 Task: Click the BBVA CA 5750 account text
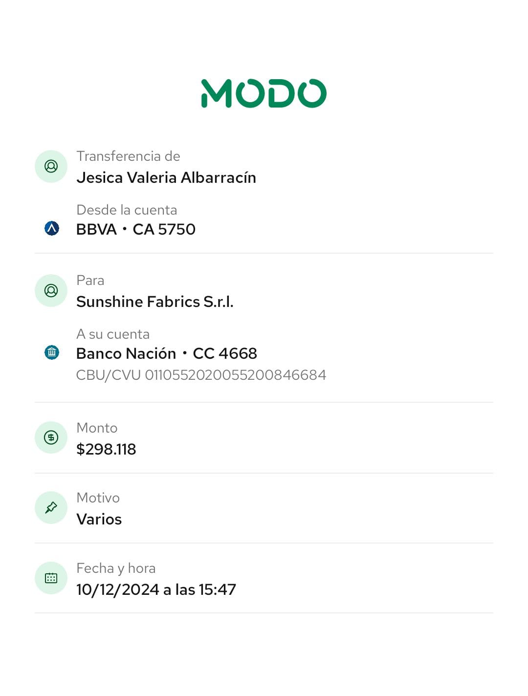coord(136,229)
